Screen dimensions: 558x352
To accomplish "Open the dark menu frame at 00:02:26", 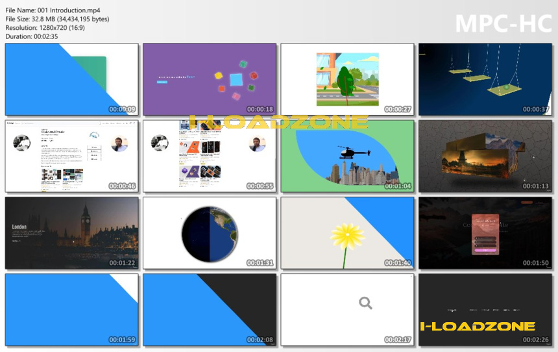I will pyautogui.click(x=485, y=310).
